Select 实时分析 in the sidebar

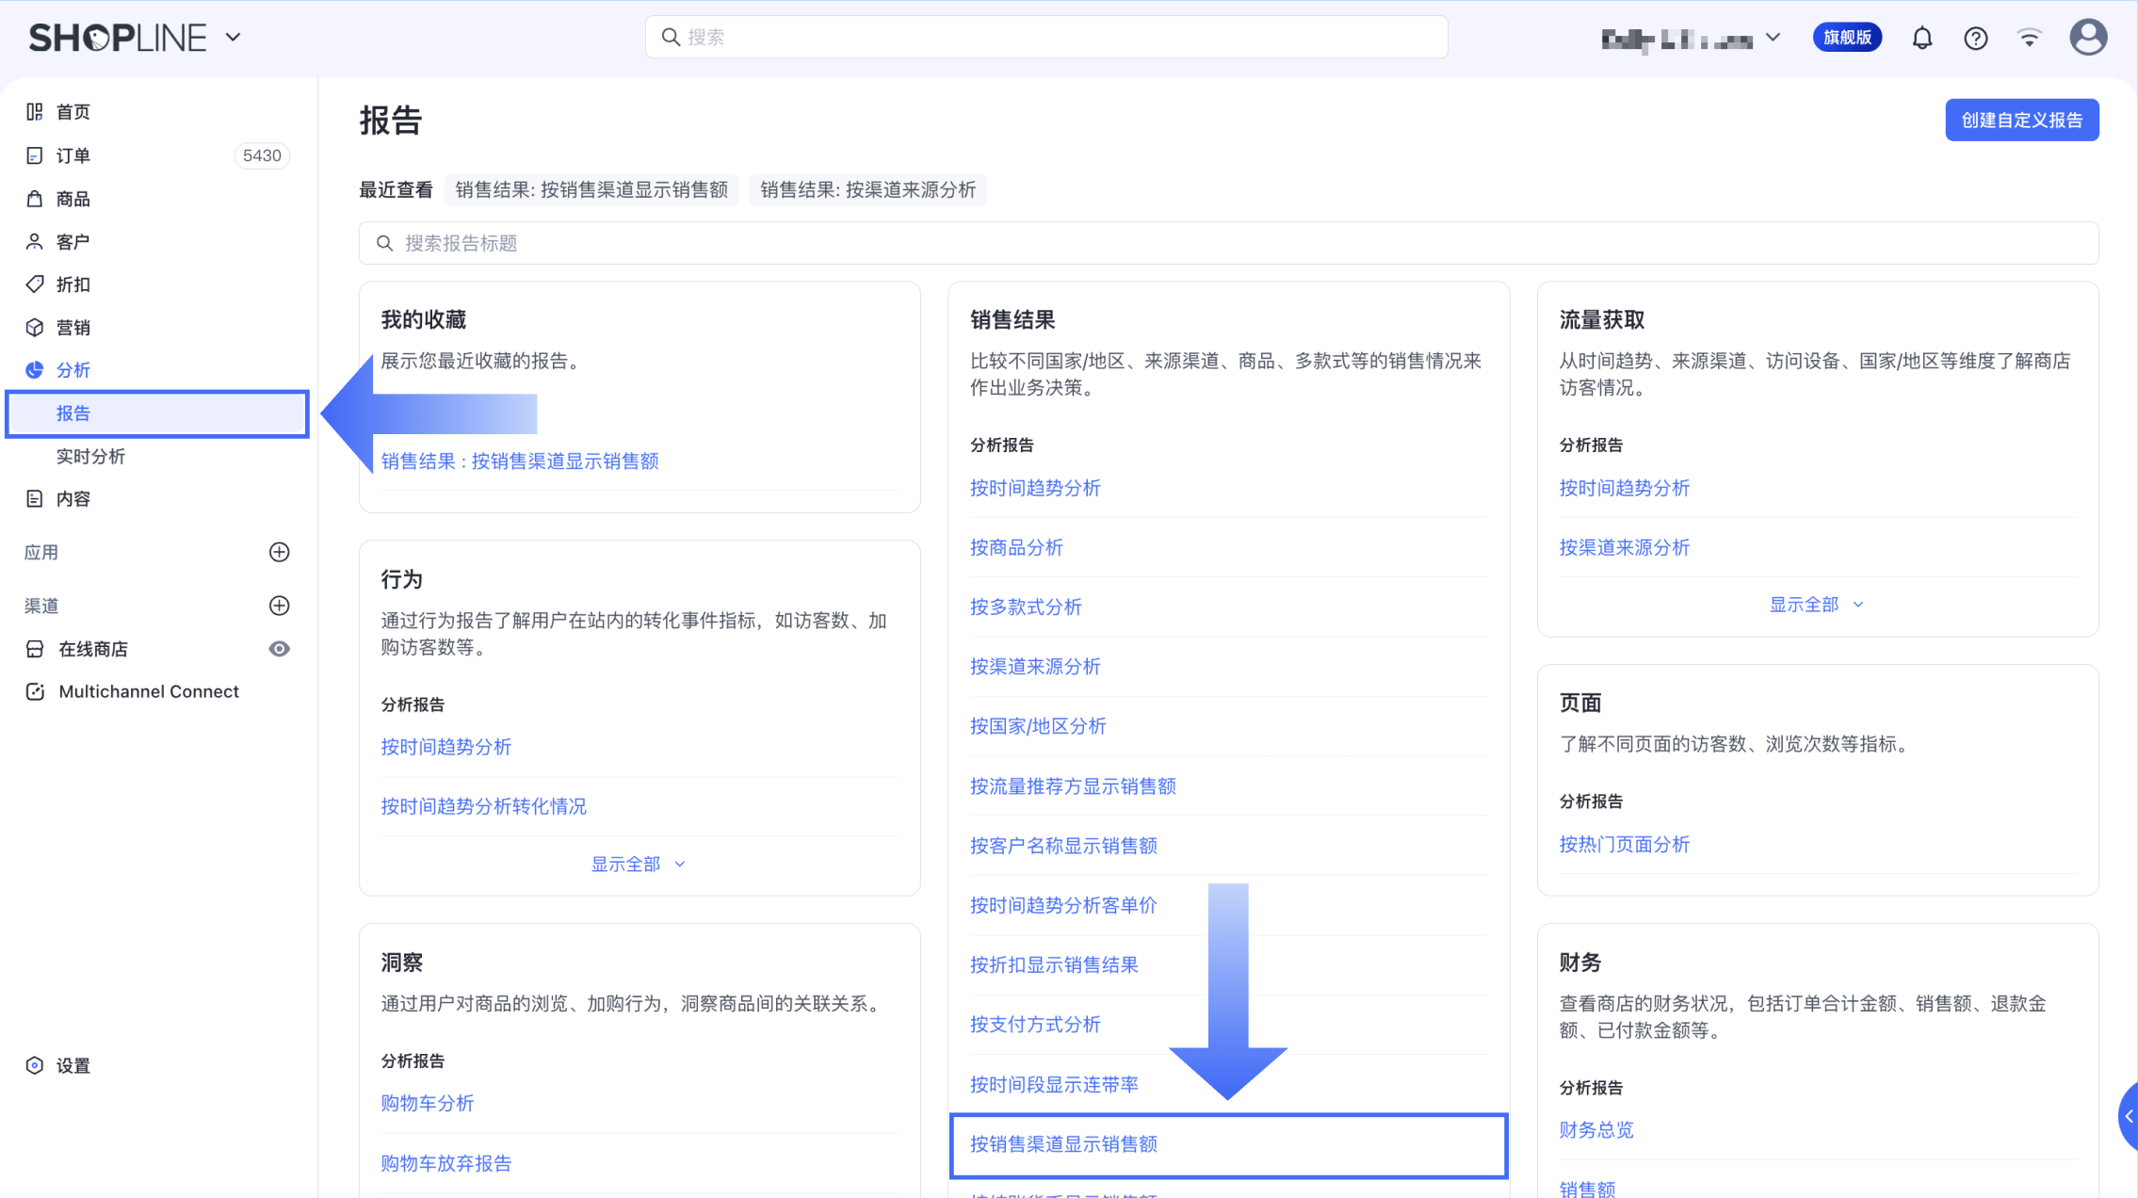point(90,457)
